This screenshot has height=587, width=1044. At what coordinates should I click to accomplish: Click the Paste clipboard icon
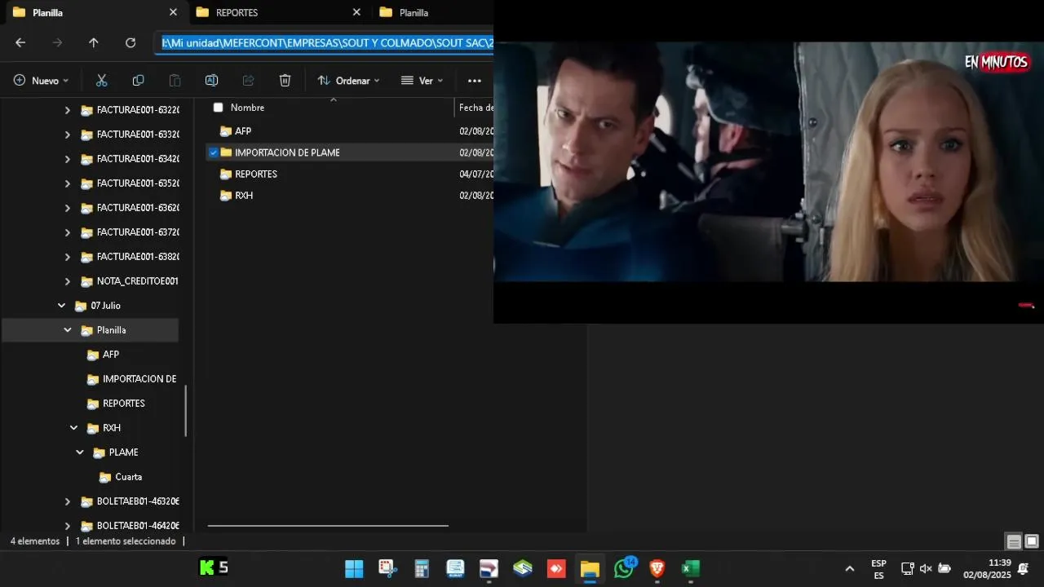[x=175, y=81]
